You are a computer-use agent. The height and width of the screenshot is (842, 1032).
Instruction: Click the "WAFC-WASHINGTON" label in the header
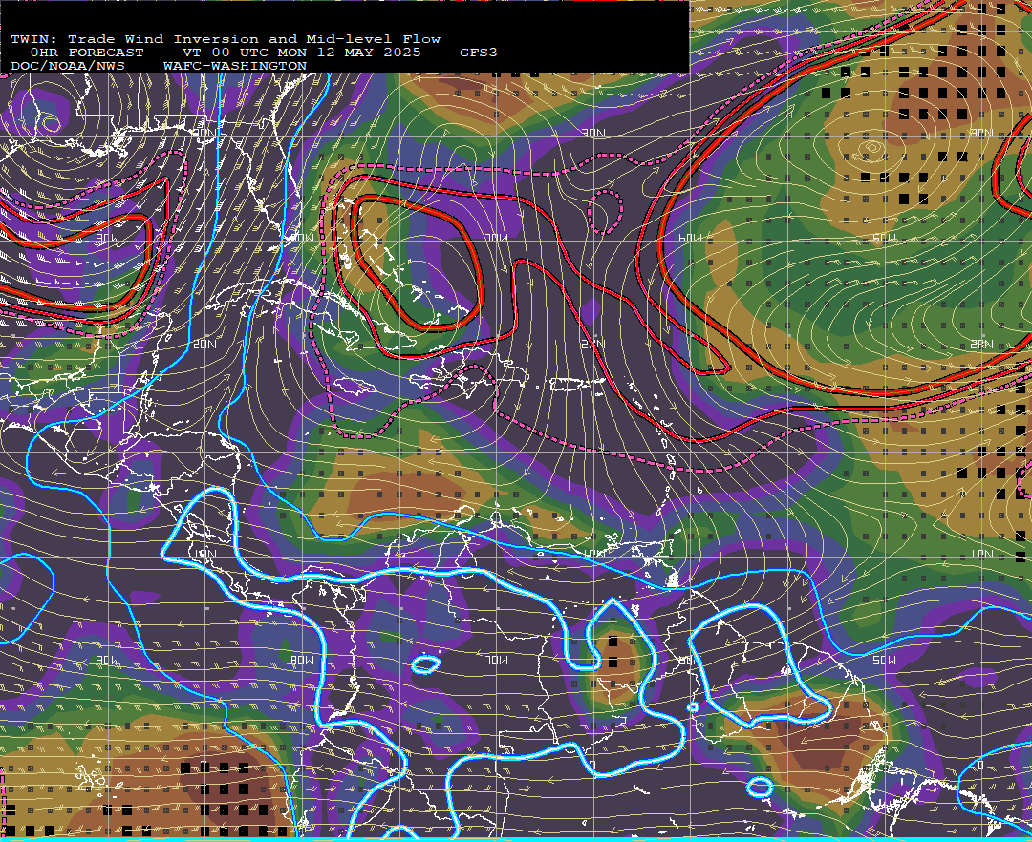[235, 67]
